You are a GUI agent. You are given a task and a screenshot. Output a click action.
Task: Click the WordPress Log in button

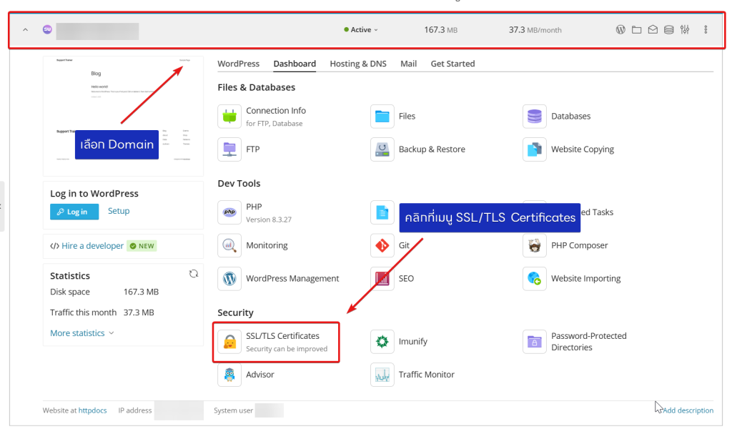[x=74, y=212]
